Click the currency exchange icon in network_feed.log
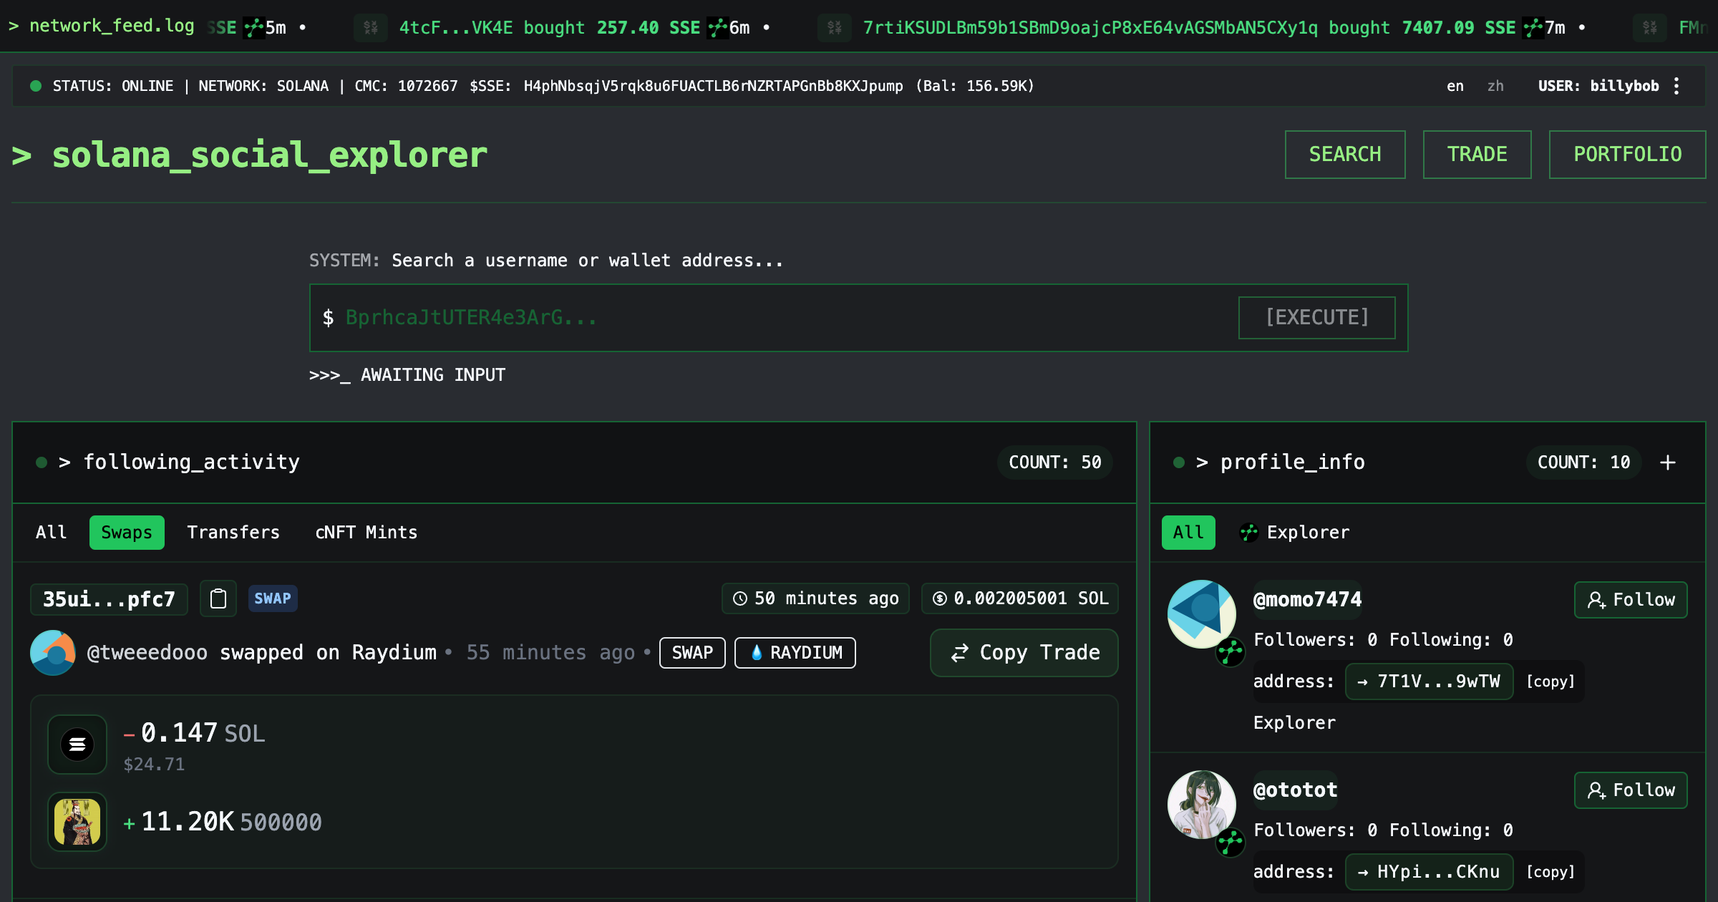Image resolution: width=1718 pixels, height=902 pixels. (371, 26)
